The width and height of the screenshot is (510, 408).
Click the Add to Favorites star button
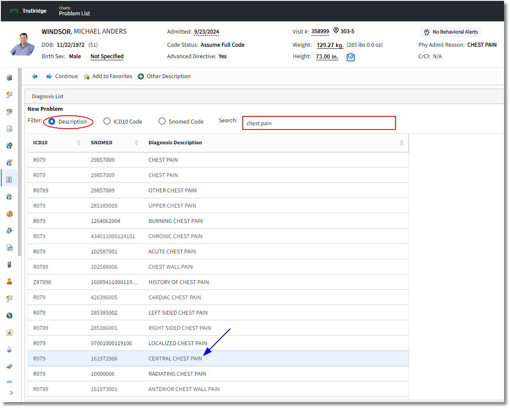[x=108, y=76]
